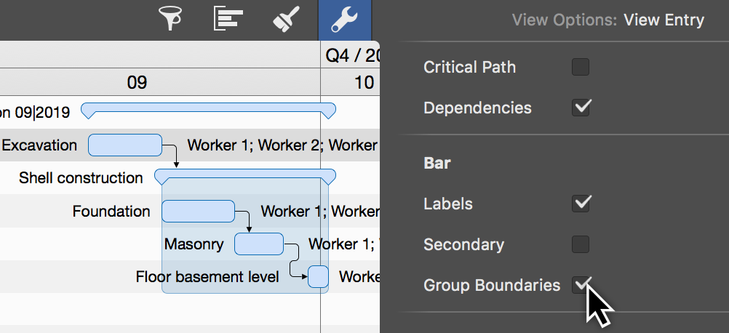The image size is (729, 333).
Task: Click the Foundation task bar
Action: click(x=197, y=212)
